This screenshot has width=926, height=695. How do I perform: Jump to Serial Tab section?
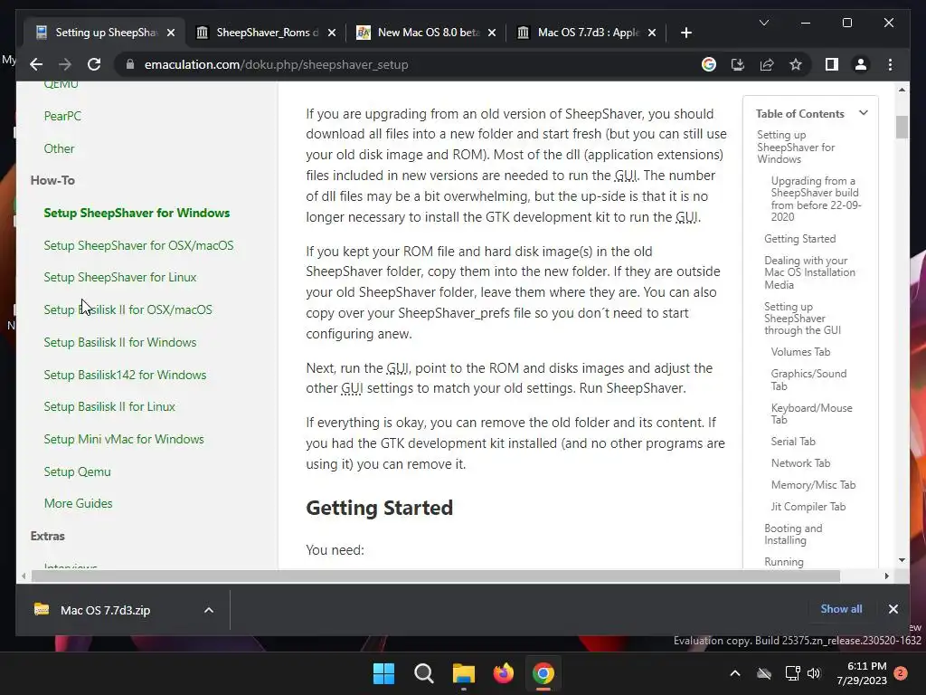click(x=792, y=442)
